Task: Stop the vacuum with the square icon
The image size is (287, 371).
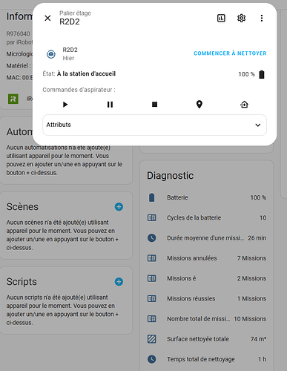Action: point(155,105)
